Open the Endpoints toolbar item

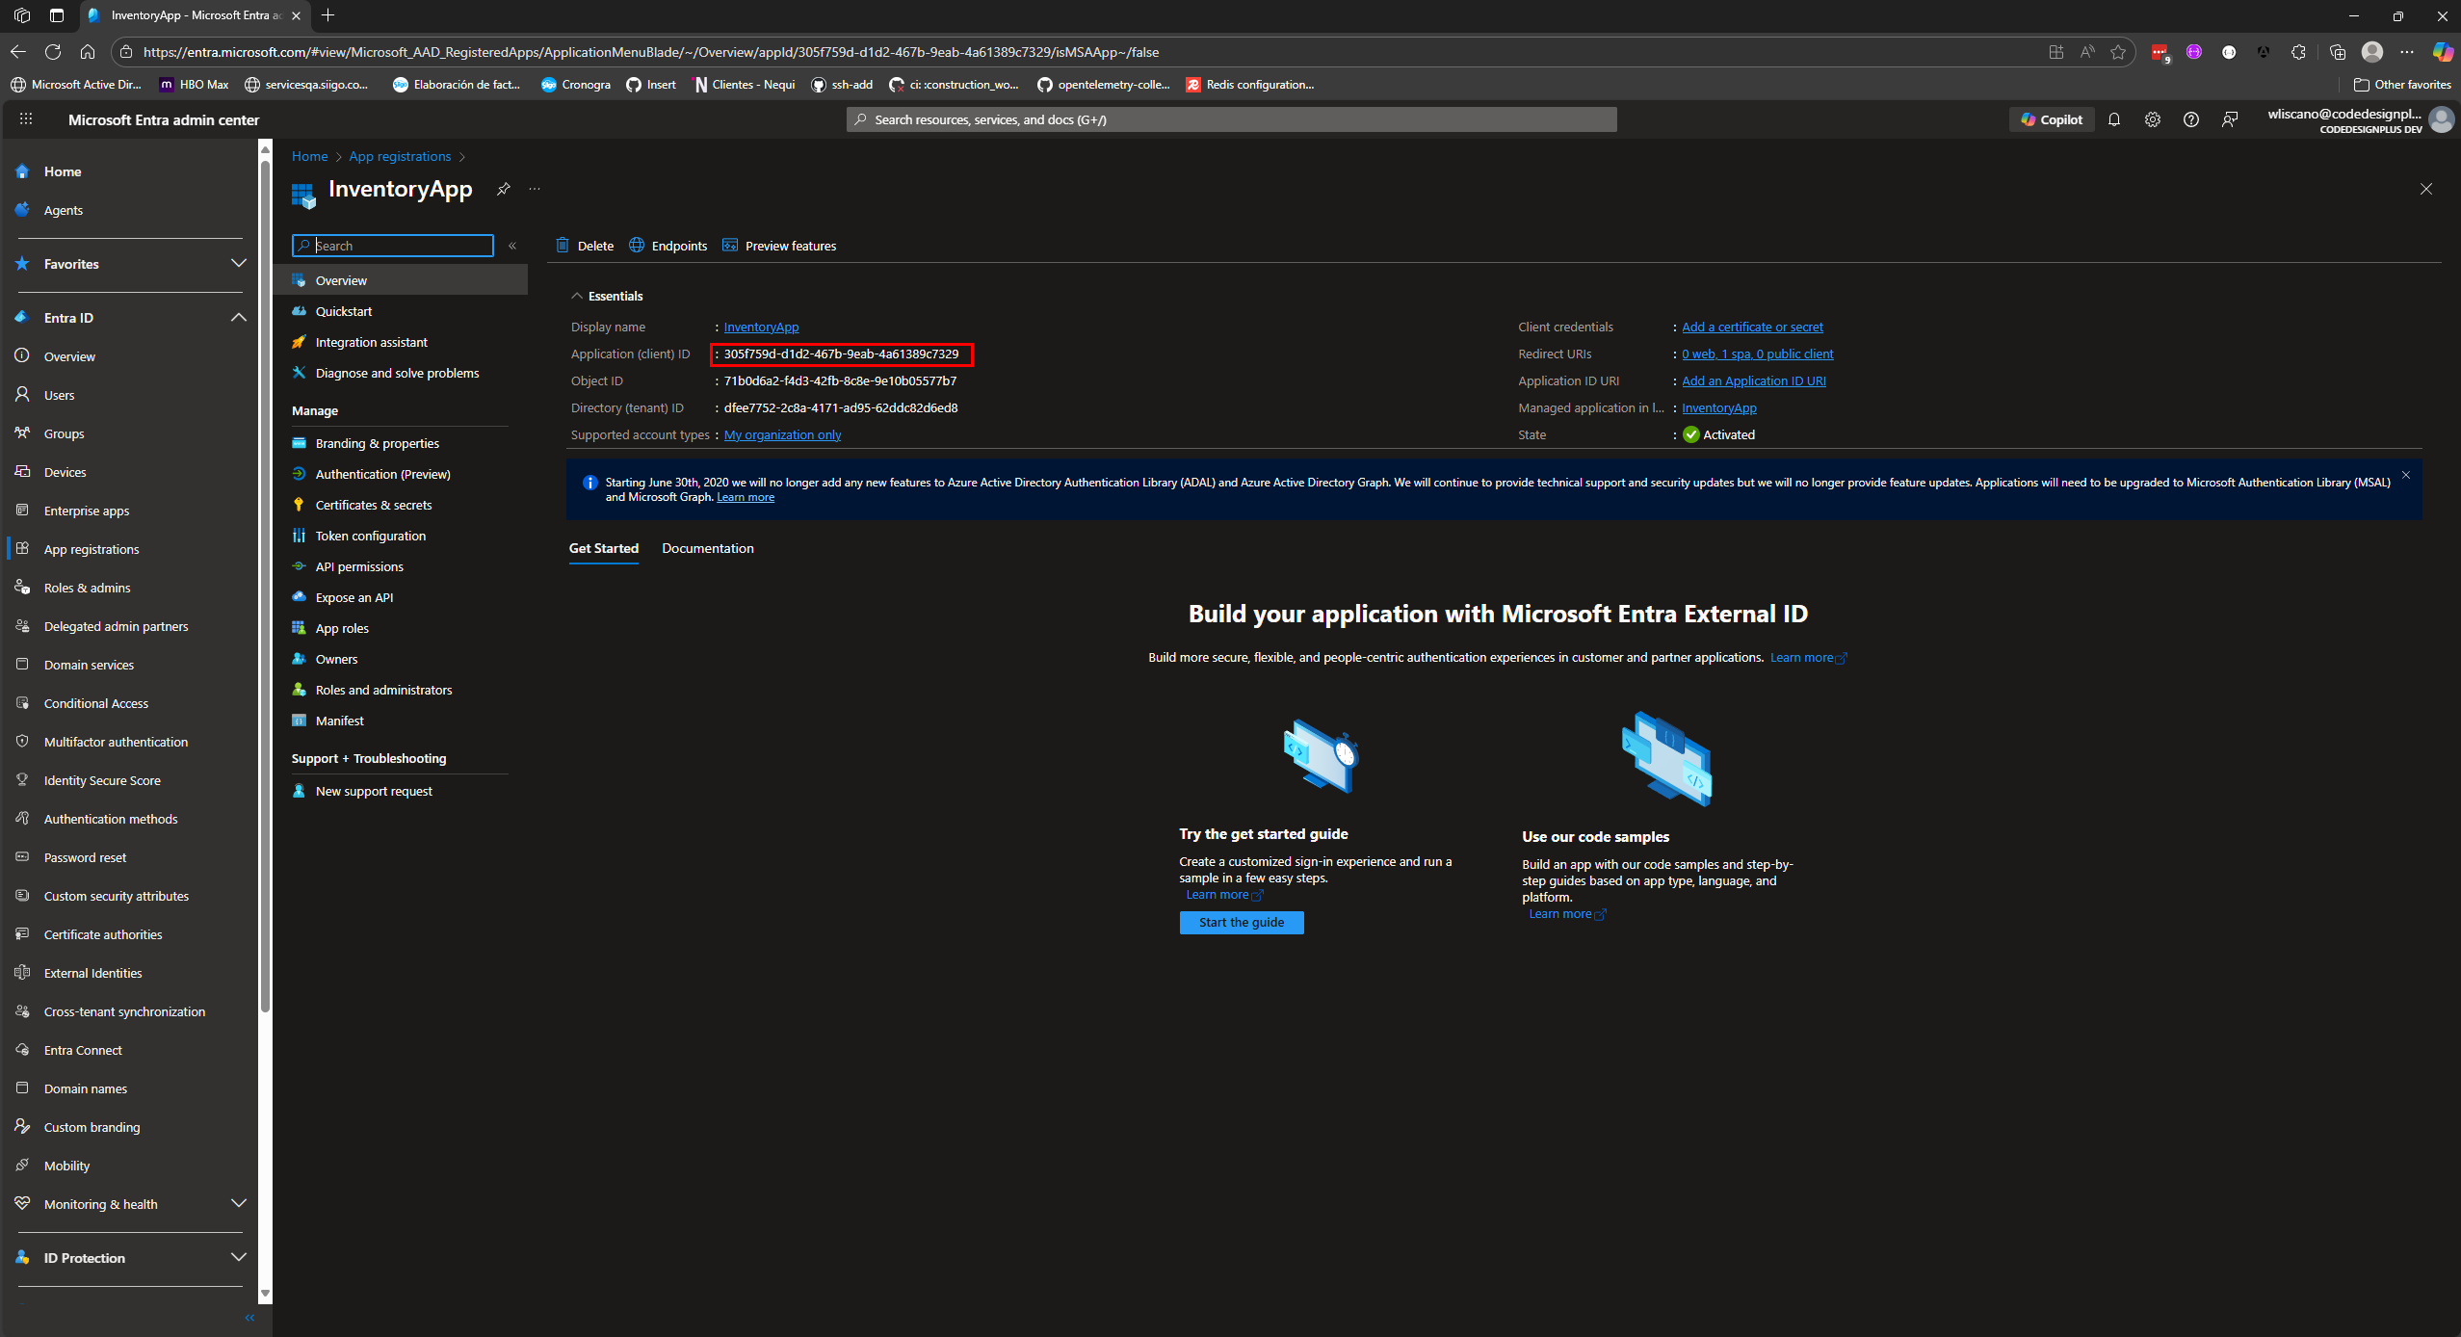(x=668, y=246)
